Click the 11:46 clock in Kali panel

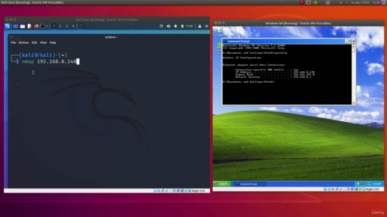(x=189, y=26)
